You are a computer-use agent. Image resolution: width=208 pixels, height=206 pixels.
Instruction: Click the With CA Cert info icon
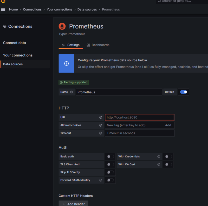159,164
